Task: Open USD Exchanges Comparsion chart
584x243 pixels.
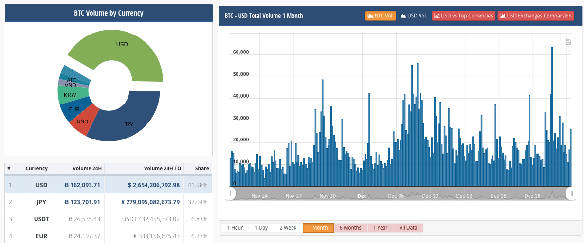Action: click(x=535, y=16)
